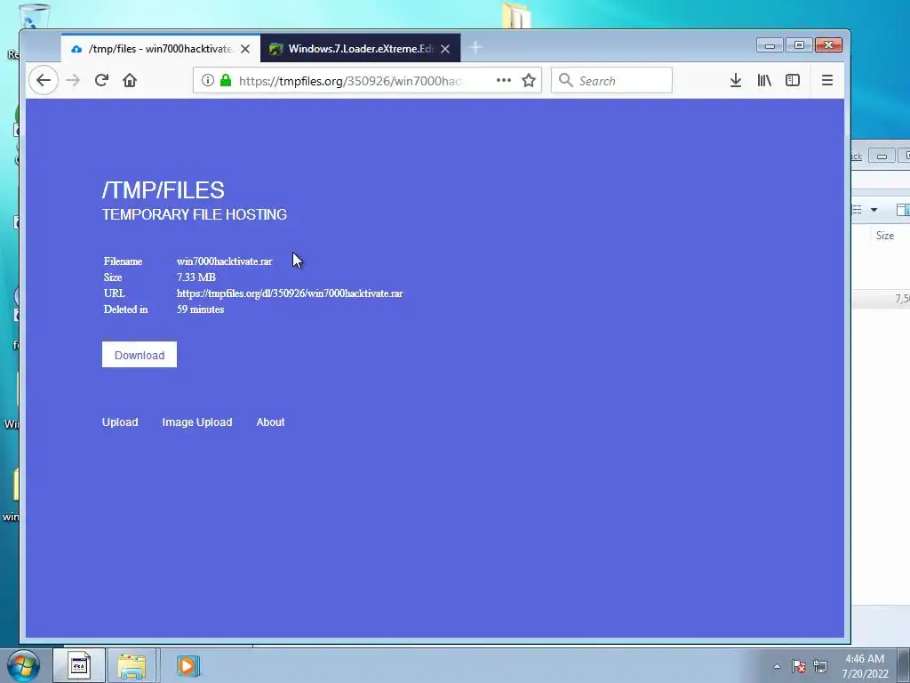Minimize the background Explorer window

[882, 156]
